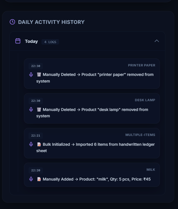Click microphone icon in printer paper log
This screenshot has height=209, width=178.
point(31,75)
